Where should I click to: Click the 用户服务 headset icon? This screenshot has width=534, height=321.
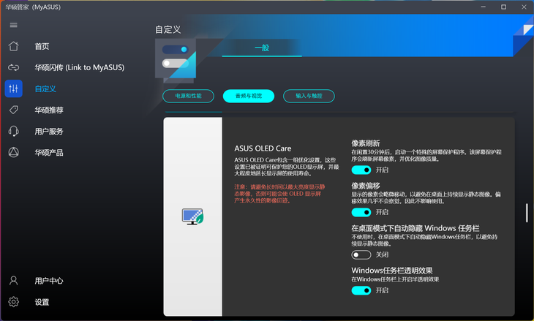coord(14,131)
